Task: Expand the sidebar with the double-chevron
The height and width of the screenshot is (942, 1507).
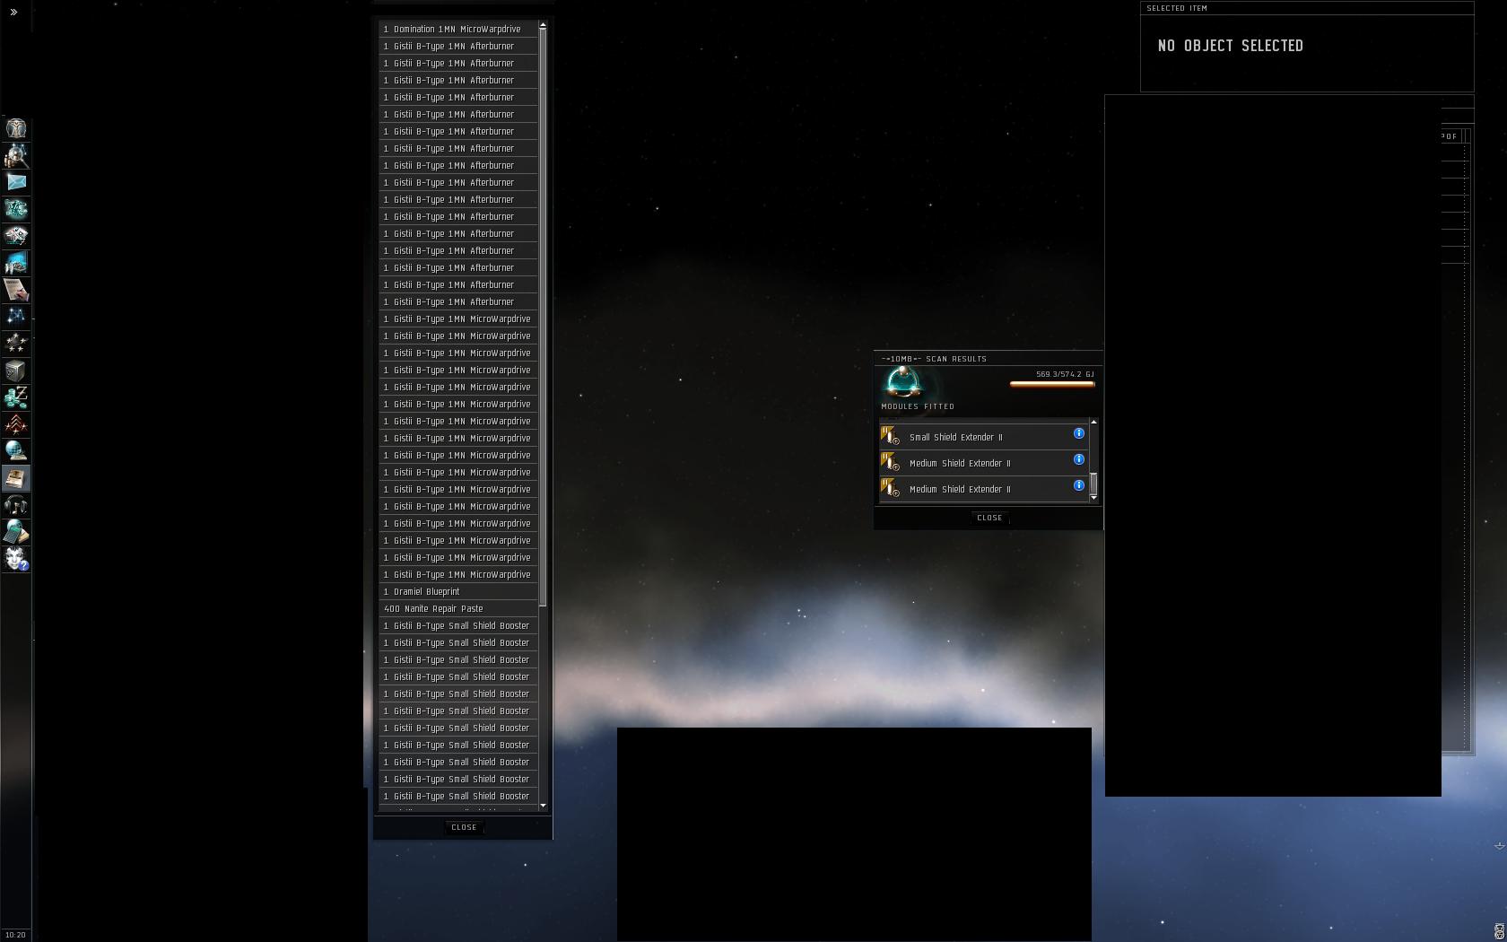Action: pos(13,12)
